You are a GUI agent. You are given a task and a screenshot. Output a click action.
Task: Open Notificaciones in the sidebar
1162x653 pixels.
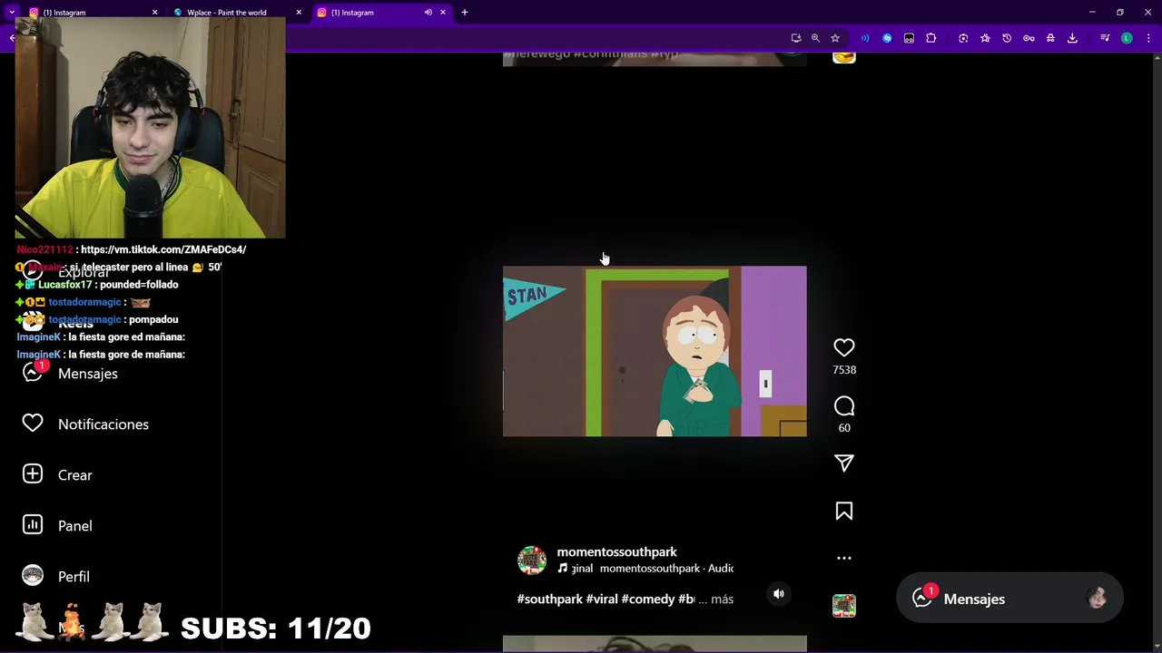[x=103, y=424]
